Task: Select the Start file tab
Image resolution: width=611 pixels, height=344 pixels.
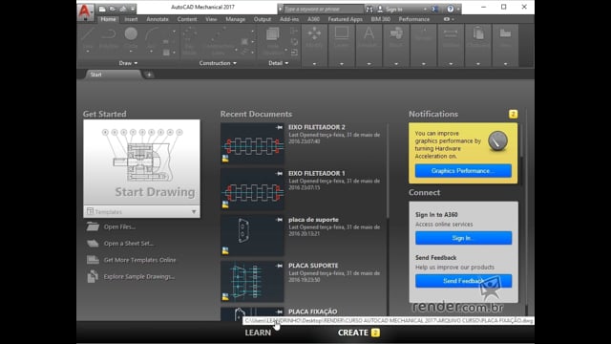Action: 113,75
